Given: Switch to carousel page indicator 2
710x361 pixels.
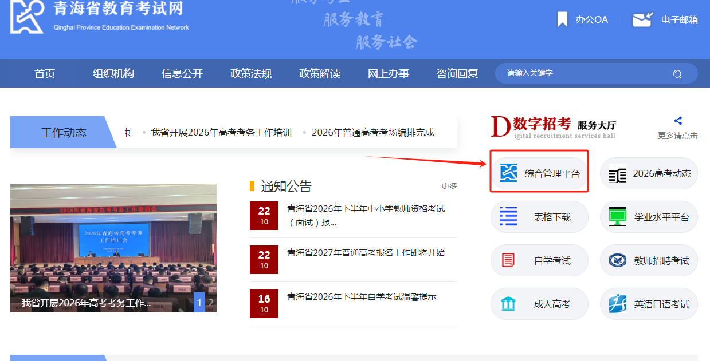Looking at the screenshot, I should [x=211, y=303].
